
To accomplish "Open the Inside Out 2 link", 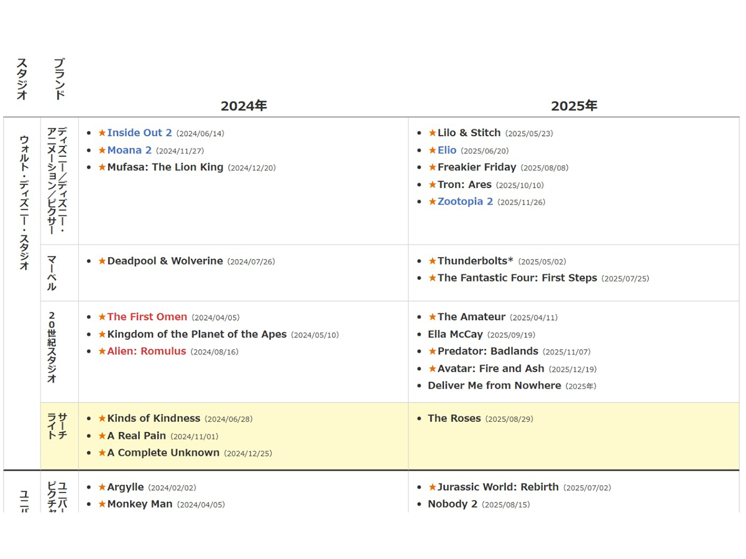I will point(139,133).
